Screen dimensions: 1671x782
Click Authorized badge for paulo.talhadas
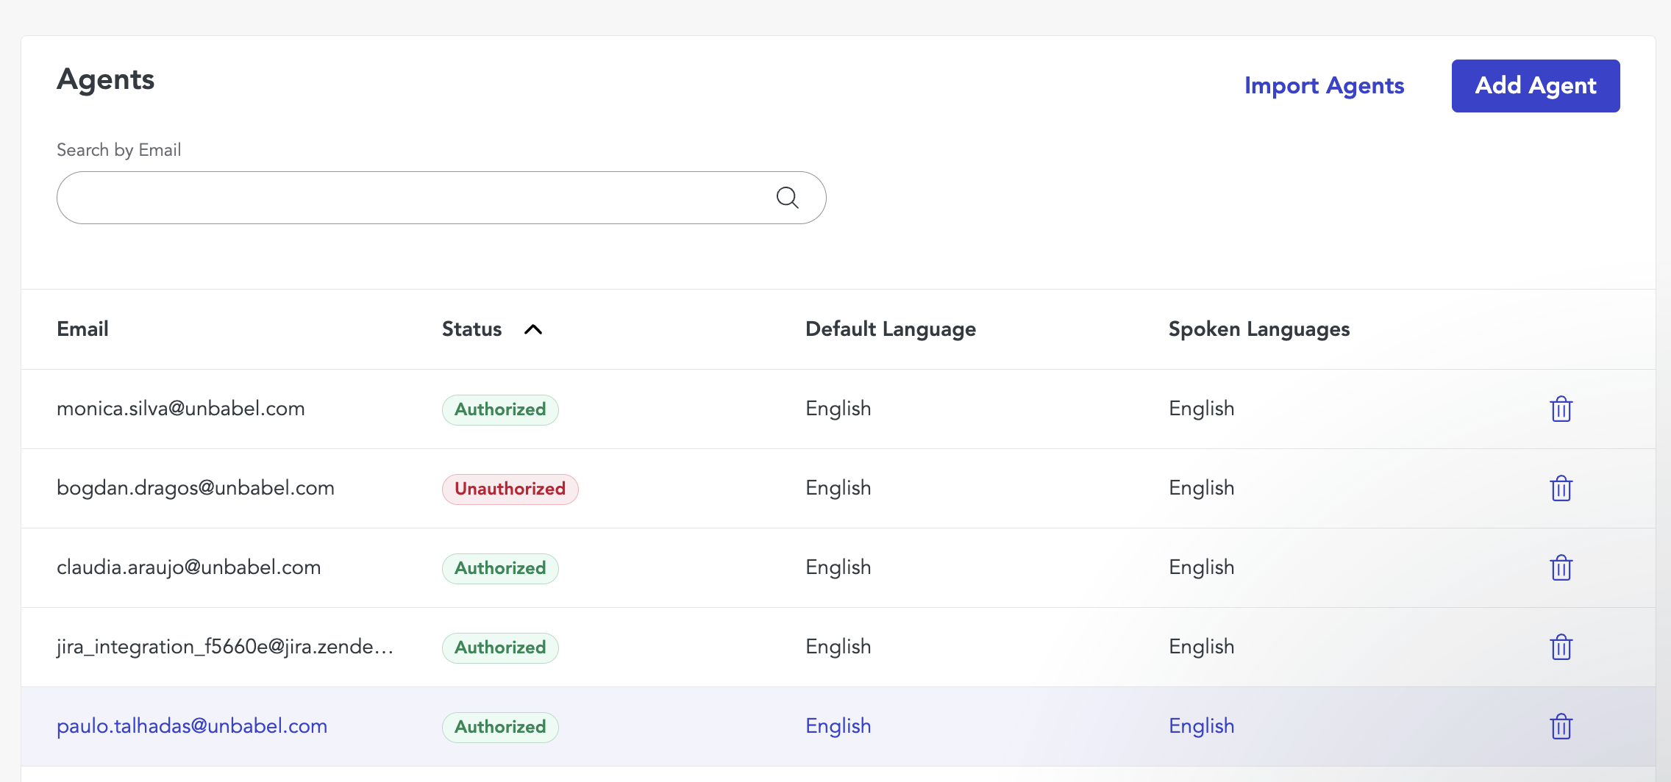[500, 727]
